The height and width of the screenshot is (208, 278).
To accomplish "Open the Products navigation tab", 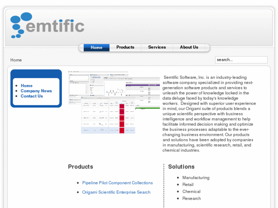I will click(125, 47).
